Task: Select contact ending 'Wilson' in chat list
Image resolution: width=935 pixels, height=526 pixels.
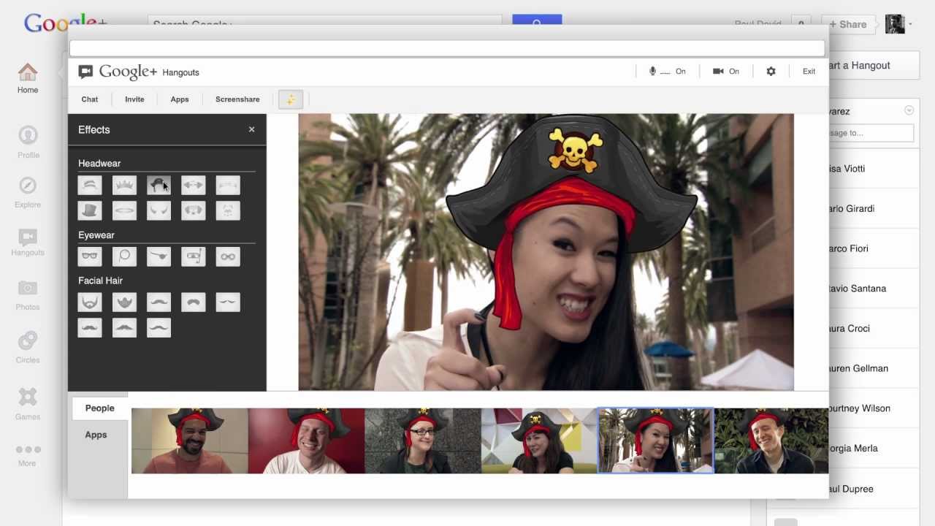Action: point(874,408)
